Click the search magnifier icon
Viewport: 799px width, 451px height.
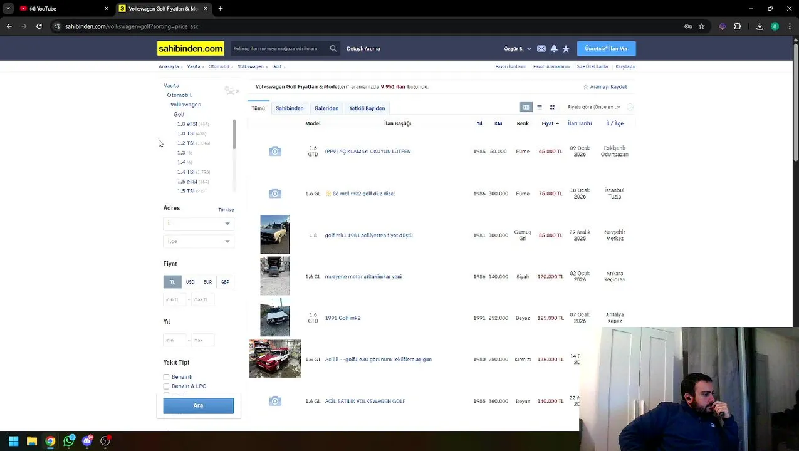click(333, 48)
